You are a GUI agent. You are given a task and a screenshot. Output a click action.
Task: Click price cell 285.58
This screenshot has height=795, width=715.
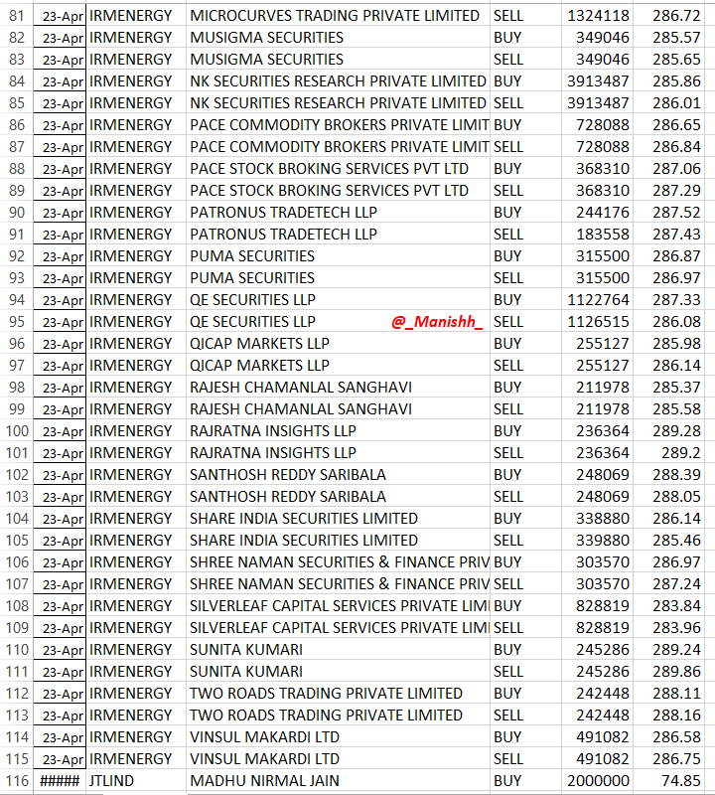(668, 408)
